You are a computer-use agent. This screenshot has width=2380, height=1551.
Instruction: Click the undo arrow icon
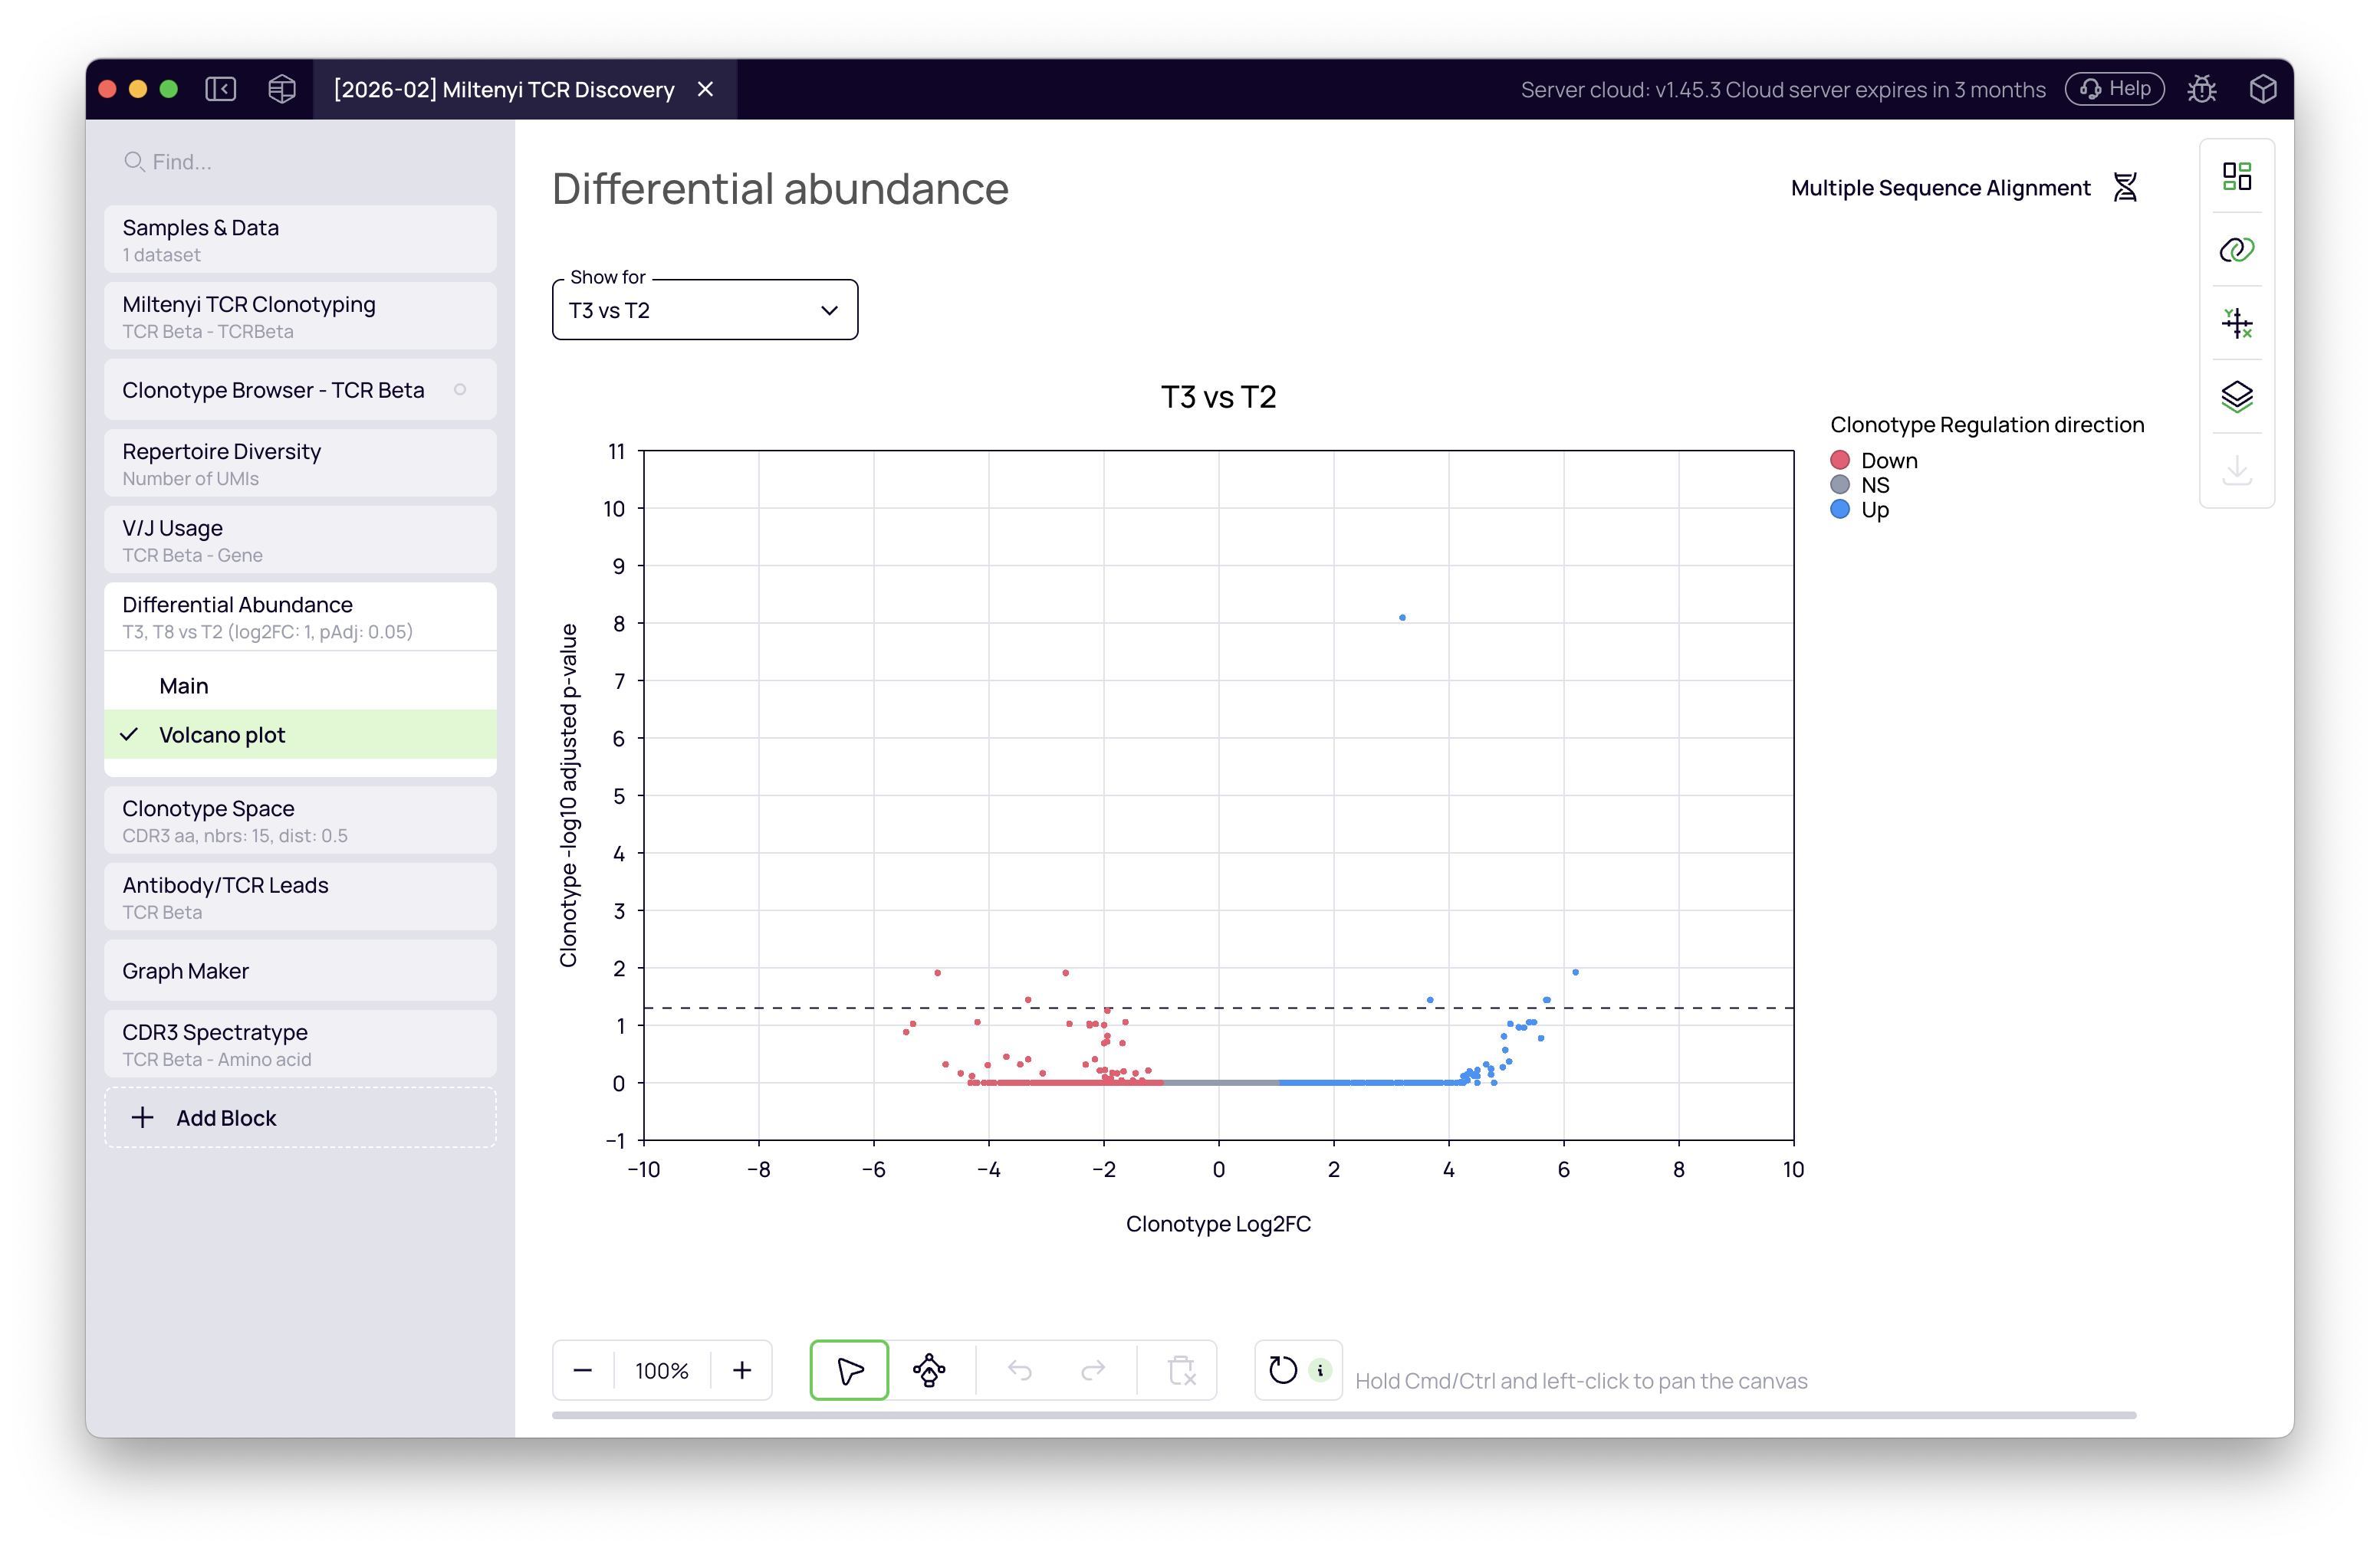[1021, 1370]
